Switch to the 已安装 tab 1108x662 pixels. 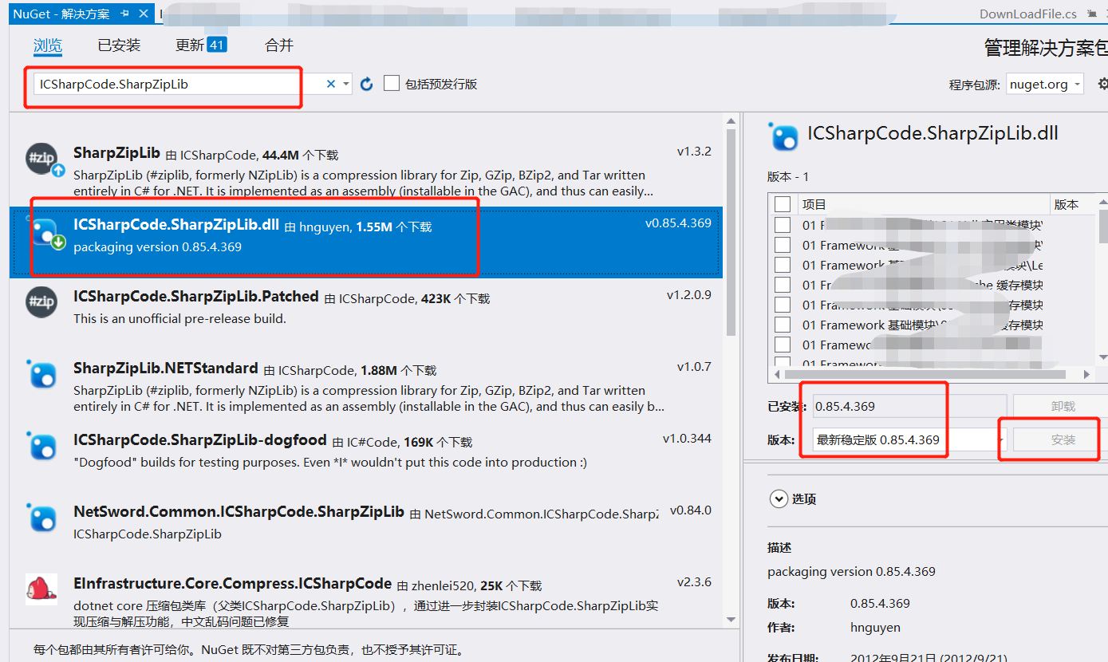119,45
